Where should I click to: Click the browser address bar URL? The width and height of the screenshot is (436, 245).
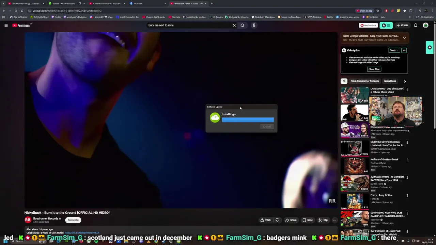click(x=67, y=11)
